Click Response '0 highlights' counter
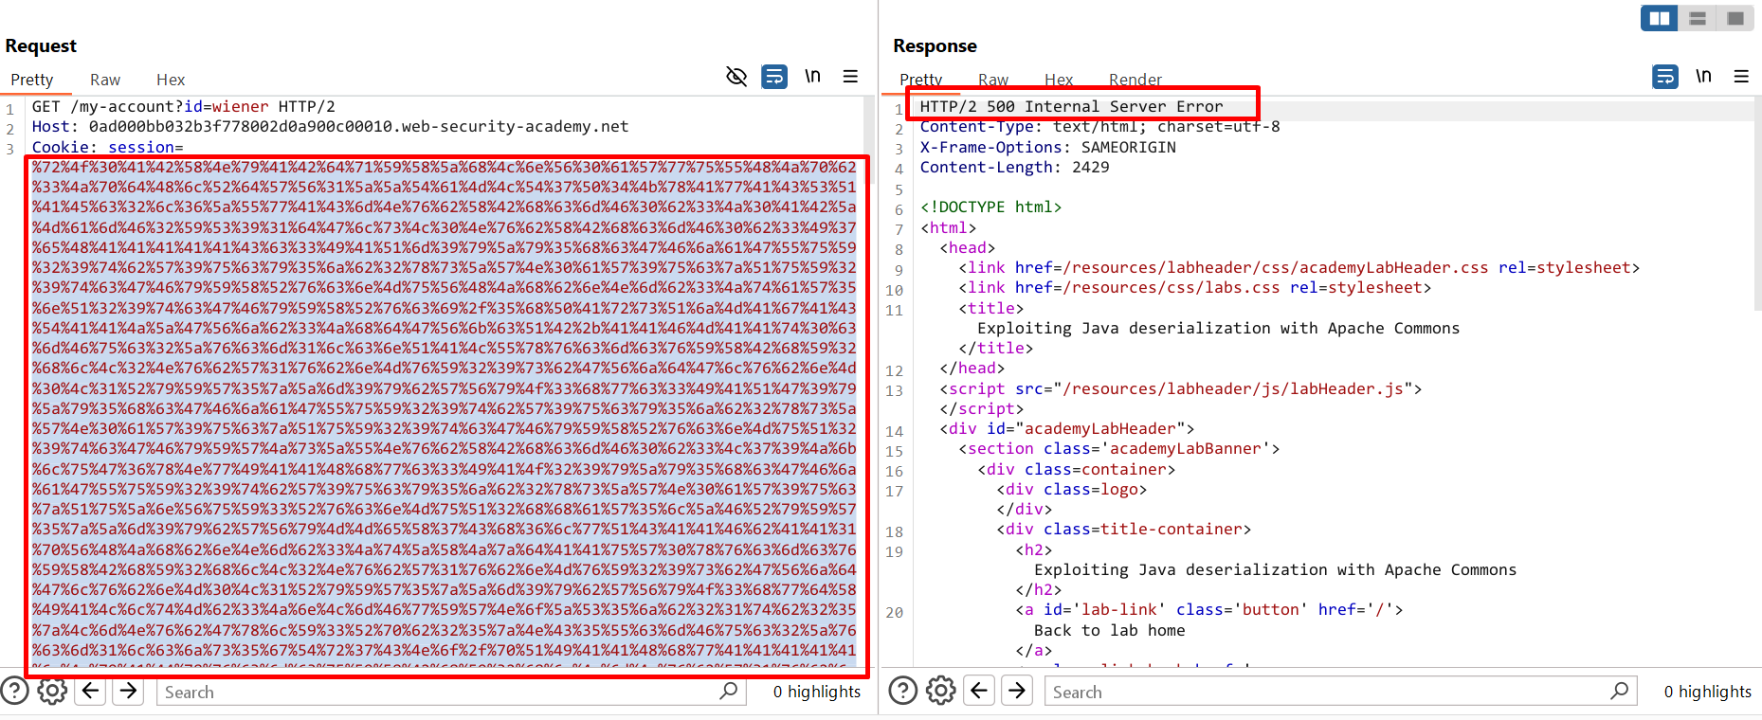The width and height of the screenshot is (1762, 720). pos(1708,692)
